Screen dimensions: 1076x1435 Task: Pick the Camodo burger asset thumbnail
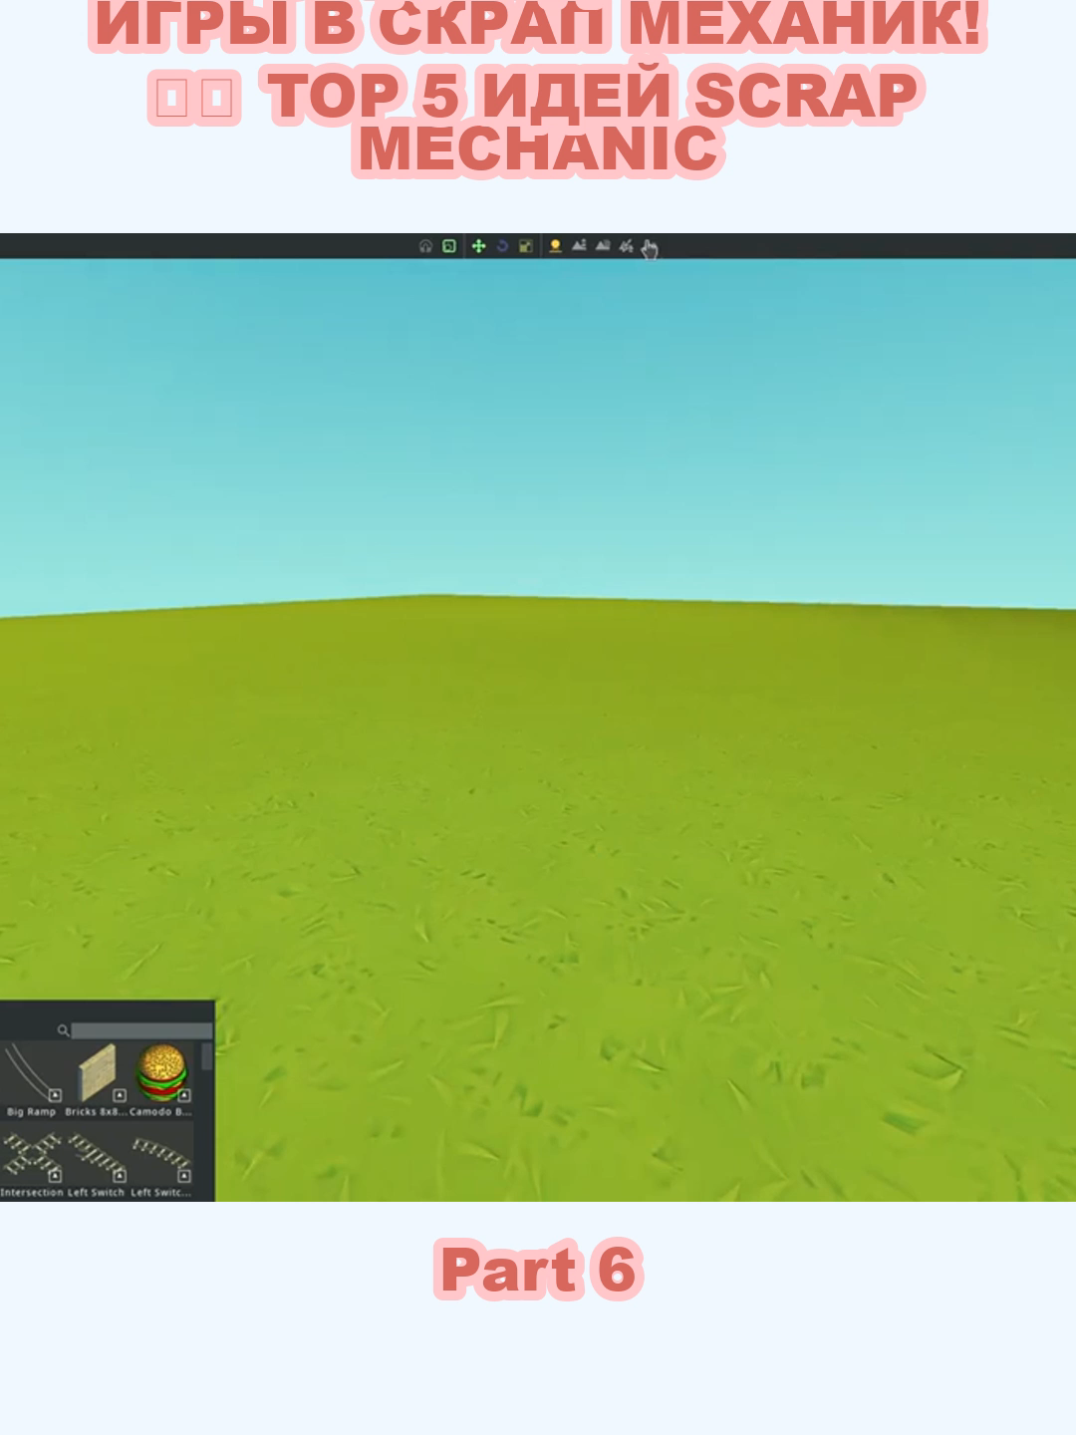[x=161, y=1072]
